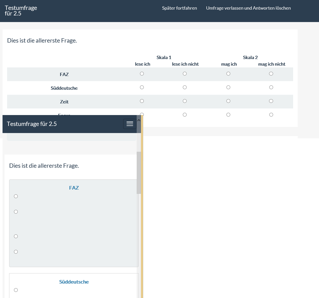319x298 pixels.
Task: Select 'lese ich' for FAZ
Action: [142, 74]
